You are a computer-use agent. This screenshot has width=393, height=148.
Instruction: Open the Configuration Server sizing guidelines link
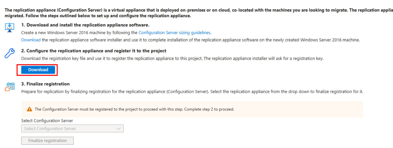[x=175, y=33]
